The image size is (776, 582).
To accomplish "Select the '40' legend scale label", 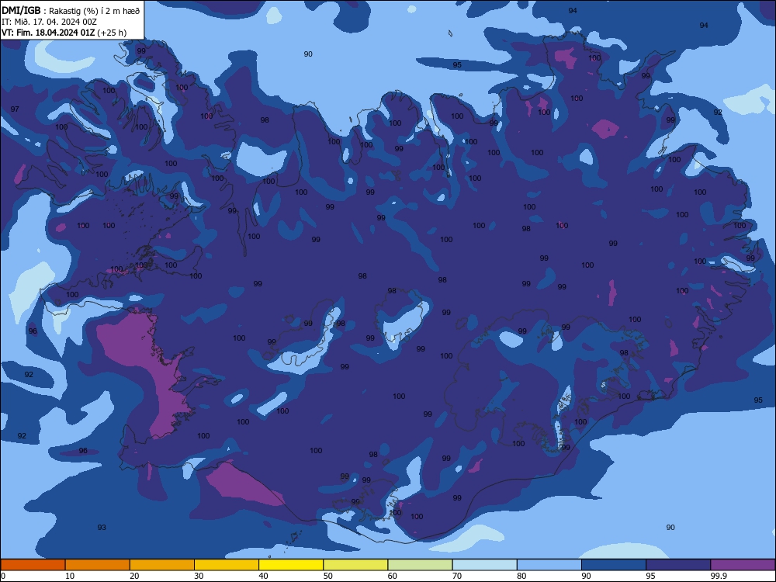I will (x=263, y=576).
